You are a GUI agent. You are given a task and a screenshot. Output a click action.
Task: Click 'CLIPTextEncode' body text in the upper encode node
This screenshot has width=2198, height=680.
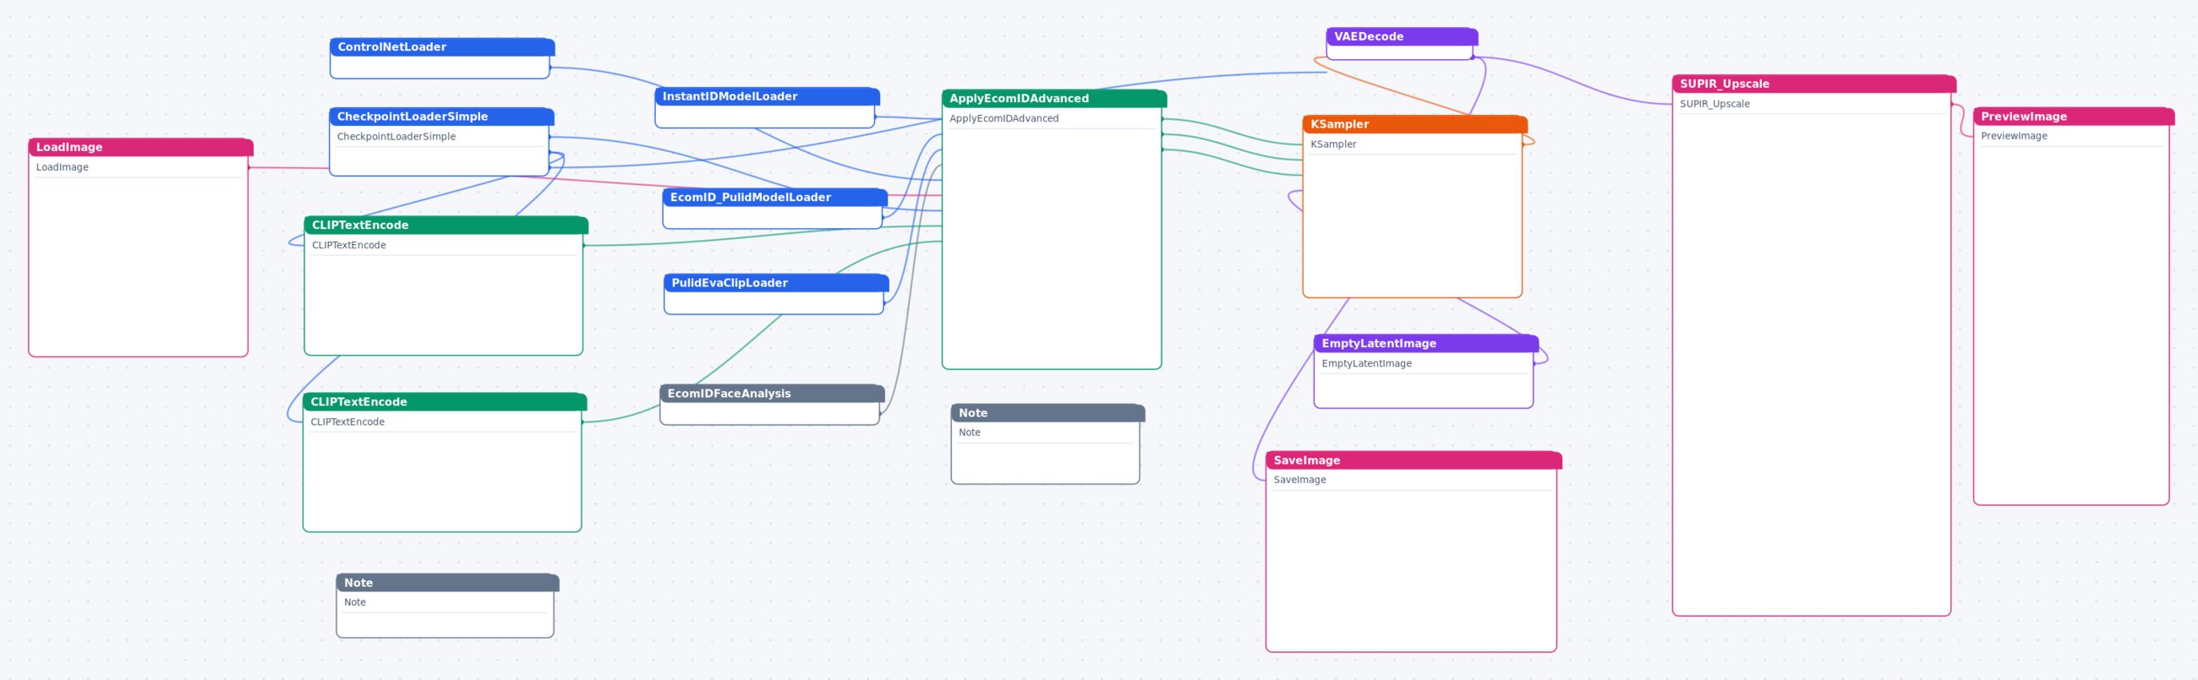point(349,246)
